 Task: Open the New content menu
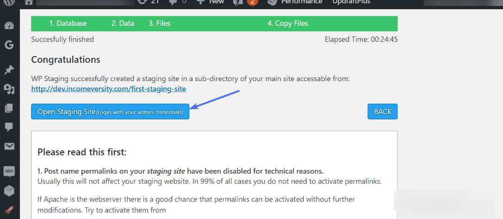pyautogui.click(x=210, y=2)
